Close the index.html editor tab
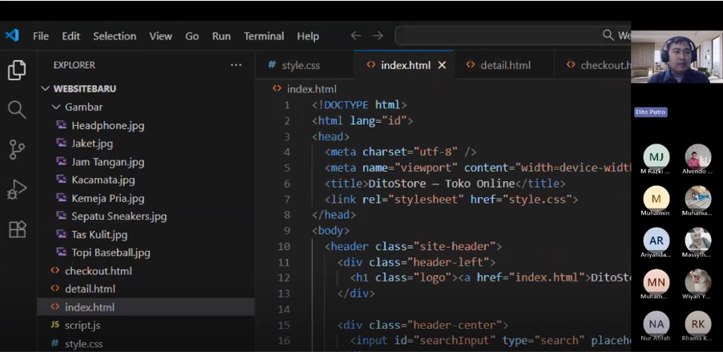Image resolution: width=723 pixels, height=352 pixels. tap(442, 65)
